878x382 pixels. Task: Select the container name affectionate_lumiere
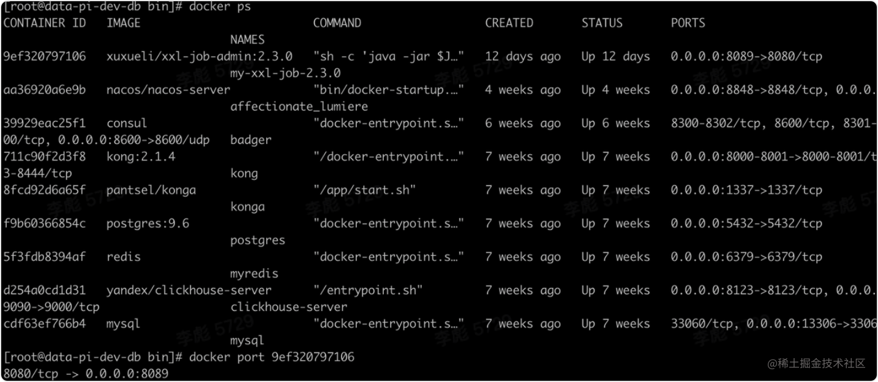pos(299,107)
